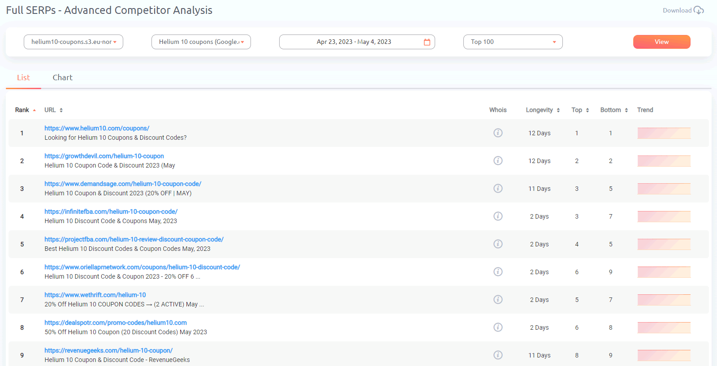Open Whois info for revenuegeeks.com row
Image resolution: width=717 pixels, height=366 pixels.
[498, 355]
